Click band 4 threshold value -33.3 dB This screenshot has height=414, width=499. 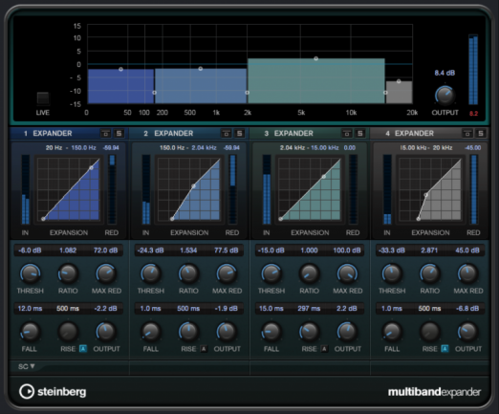pos(392,251)
